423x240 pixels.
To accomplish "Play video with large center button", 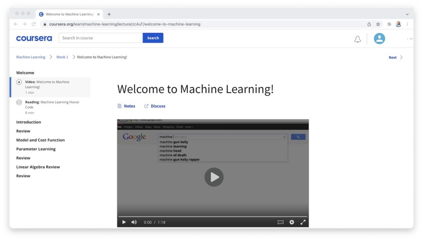I will pyautogui.click(x=214, y=177).
